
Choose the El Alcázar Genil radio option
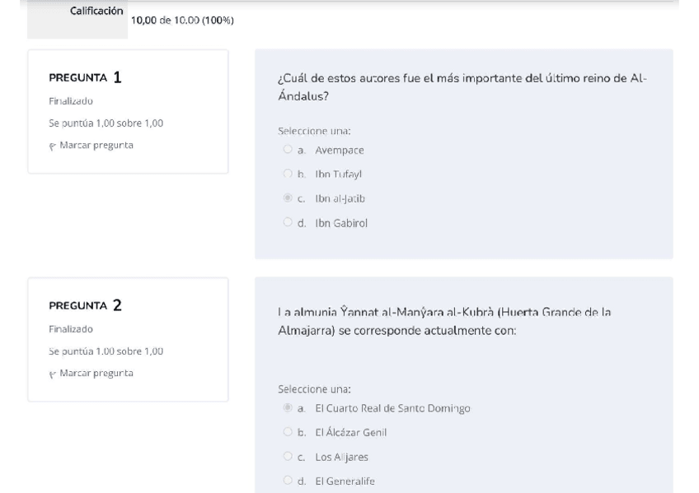click(288, 431)
